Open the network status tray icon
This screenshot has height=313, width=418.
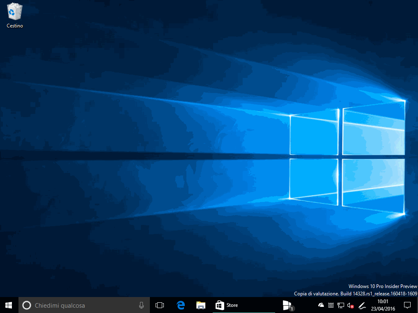[x=341, y=305]
